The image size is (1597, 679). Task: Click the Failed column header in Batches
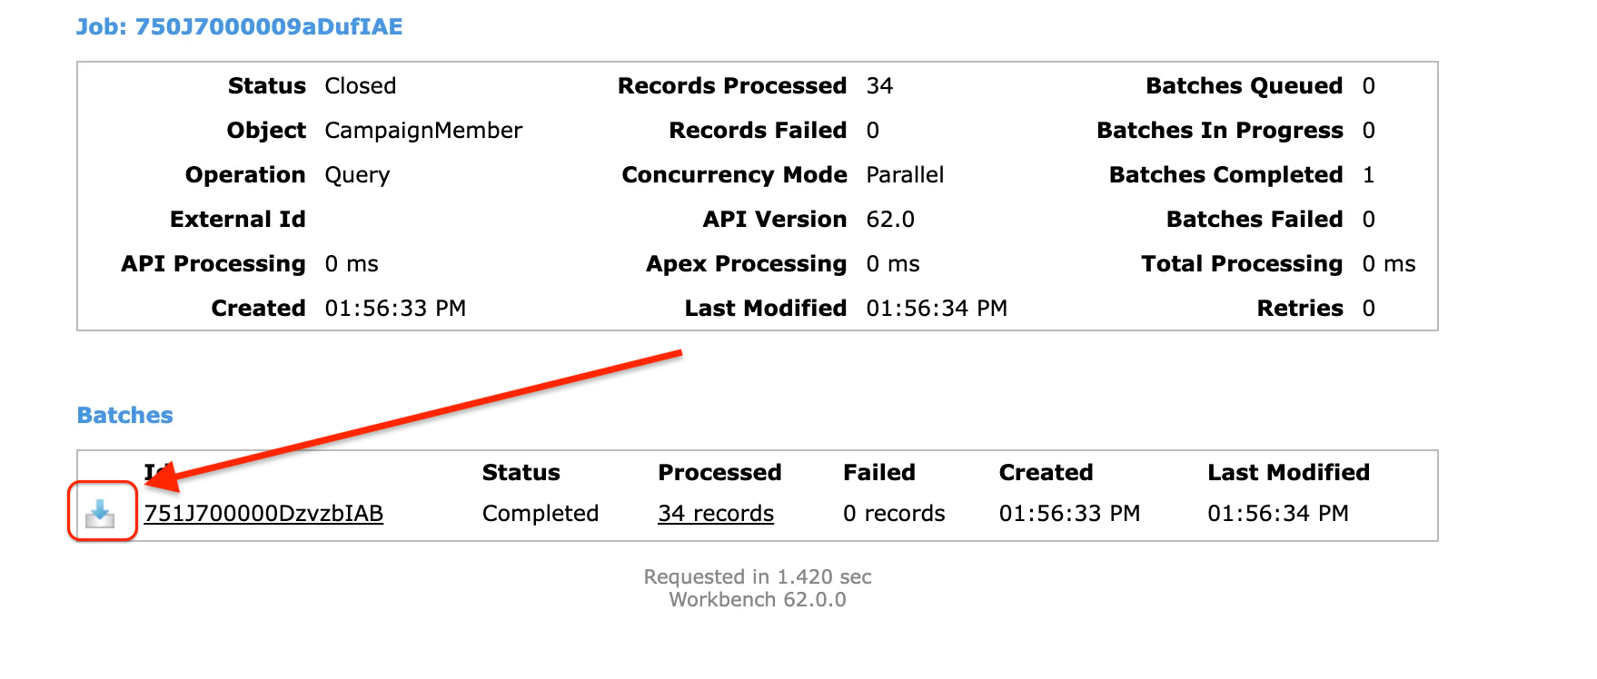[x=878, y=473]
